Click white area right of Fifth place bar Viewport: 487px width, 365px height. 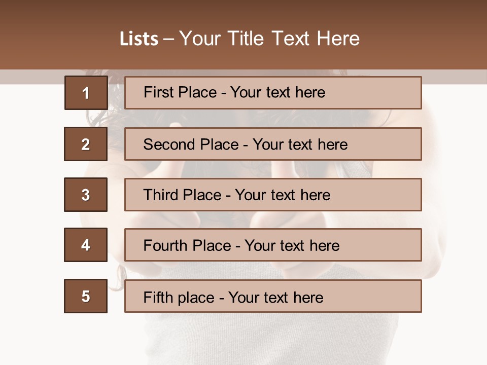point(454,296)
